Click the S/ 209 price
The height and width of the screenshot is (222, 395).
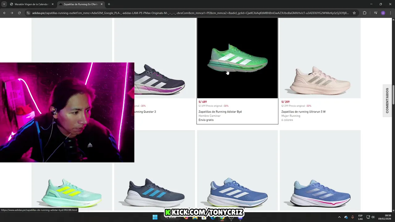pos(285,102)
